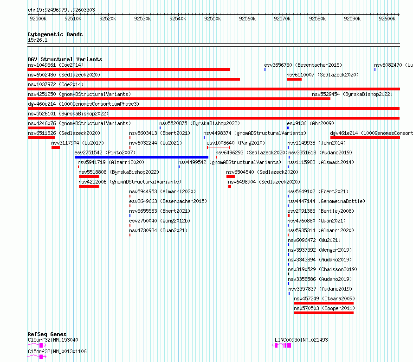The width and height of the screenshot is (413, 362).
Task: Click the RefSeq Genes track title
Action: [47, 334]
